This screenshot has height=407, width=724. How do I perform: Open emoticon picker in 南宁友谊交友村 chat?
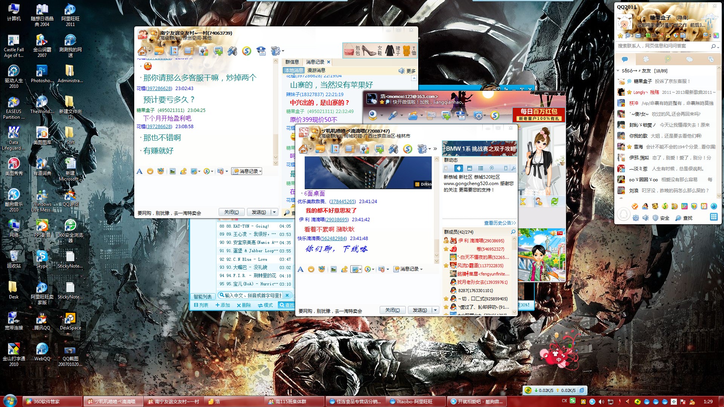click(x=150, y=171)
